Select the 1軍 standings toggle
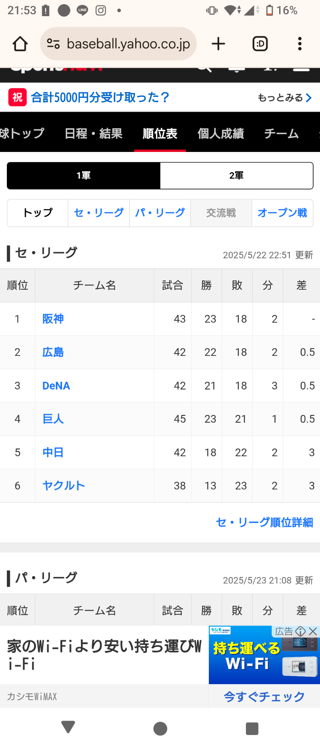The image size is (320, 748). tap(84, 176)
